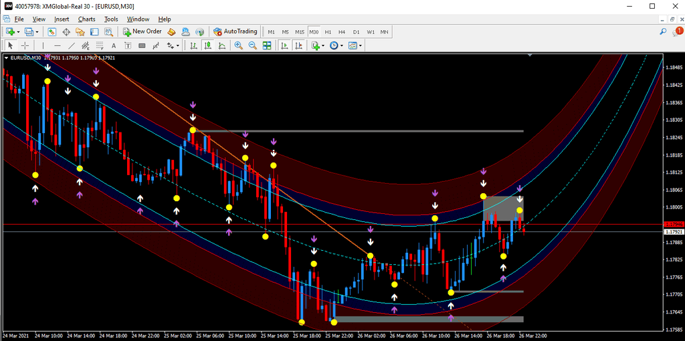685x341 pixels.
Task: Select the Text Label 'T' tool
Action: (x=128, y=45)
